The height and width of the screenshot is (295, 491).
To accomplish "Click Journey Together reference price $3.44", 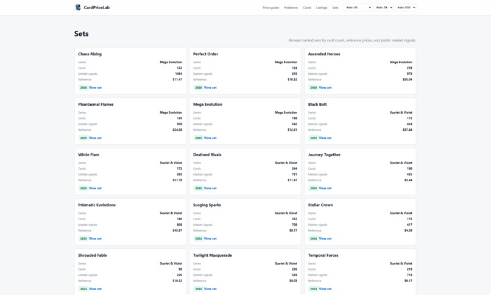I will click(x=408, y=180).
